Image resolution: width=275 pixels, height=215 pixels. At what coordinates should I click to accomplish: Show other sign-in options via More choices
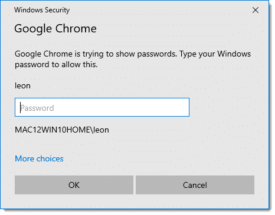(39, 158)
